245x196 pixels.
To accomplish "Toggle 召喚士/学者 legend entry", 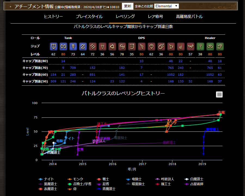I will pyautogui.click(x=79, y=184).
